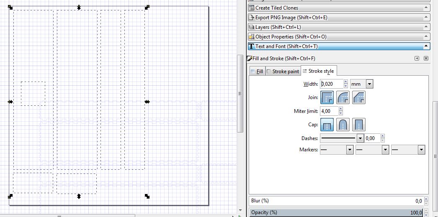Select the small dashed square on canvas
The width and height of the screenshot is (438, 217).
click(x=33, y=94)
